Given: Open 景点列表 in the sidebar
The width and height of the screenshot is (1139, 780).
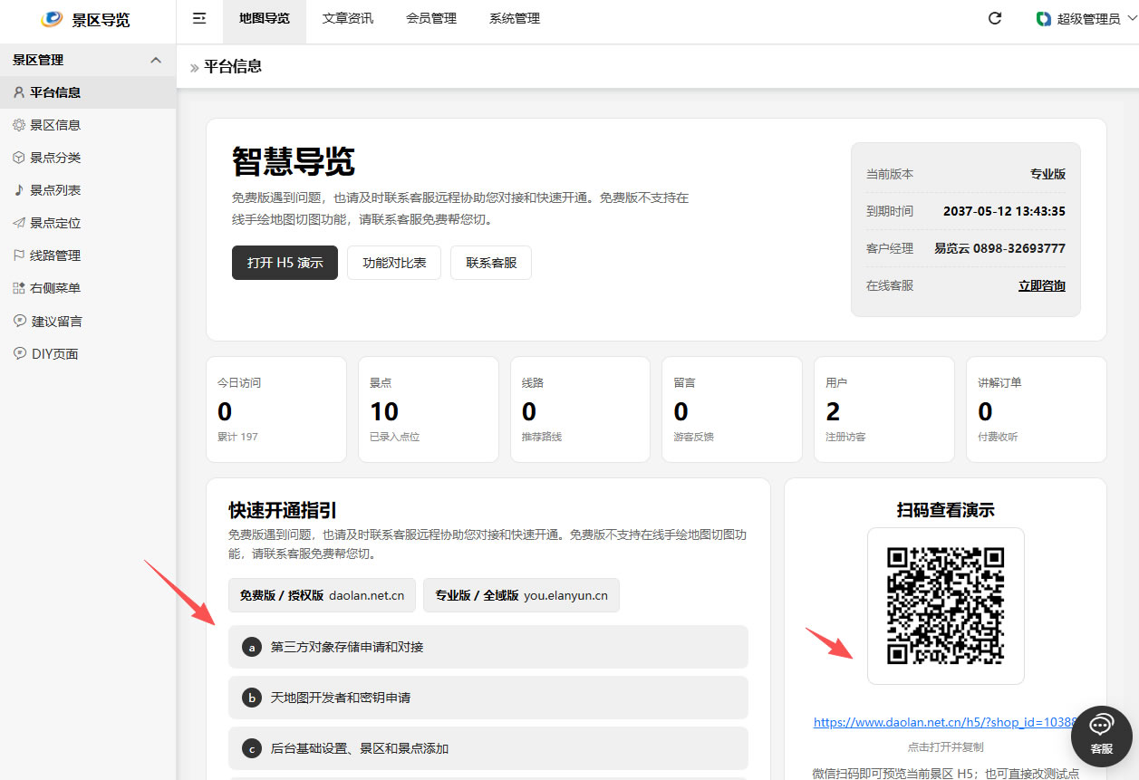Looking at the screenshot, I should (x=88, y=190).
